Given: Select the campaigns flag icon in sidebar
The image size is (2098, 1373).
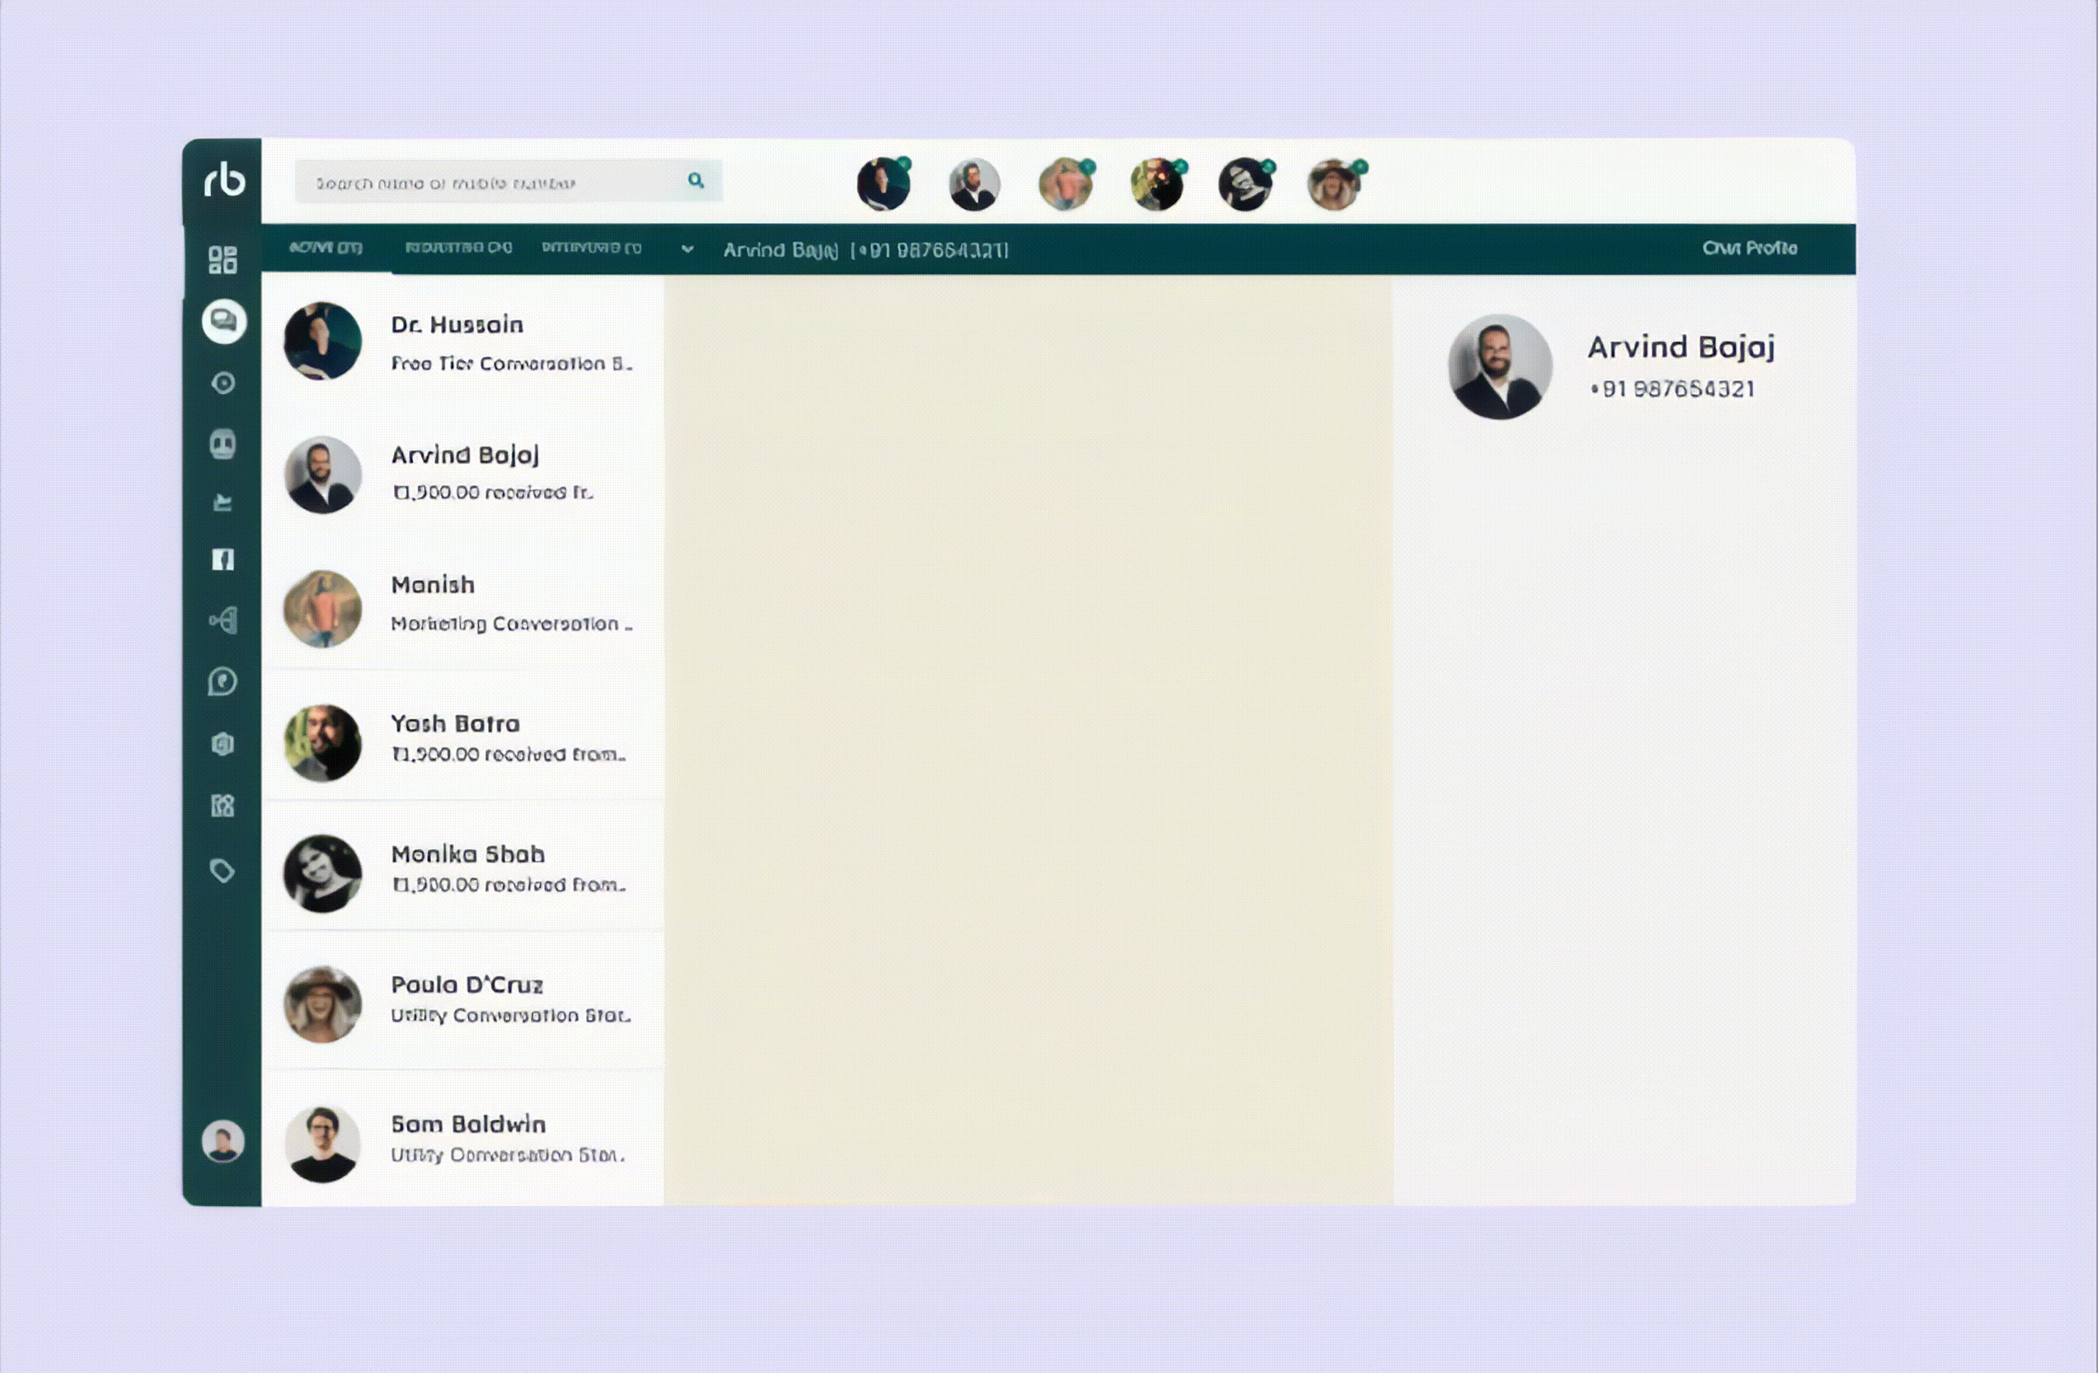Looking at the screenshot, I should tap(223, 503).
